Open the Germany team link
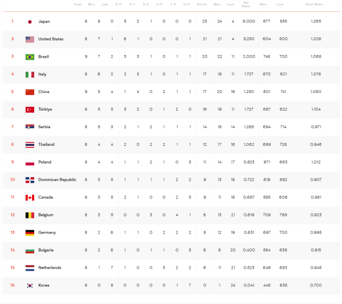 click(x=46, y=232)
